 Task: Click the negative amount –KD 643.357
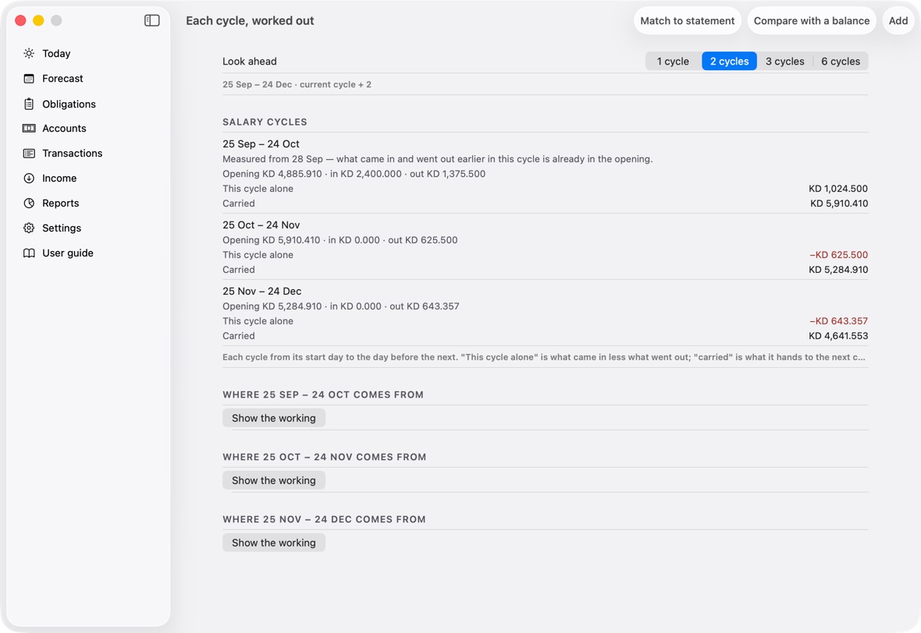839,321
